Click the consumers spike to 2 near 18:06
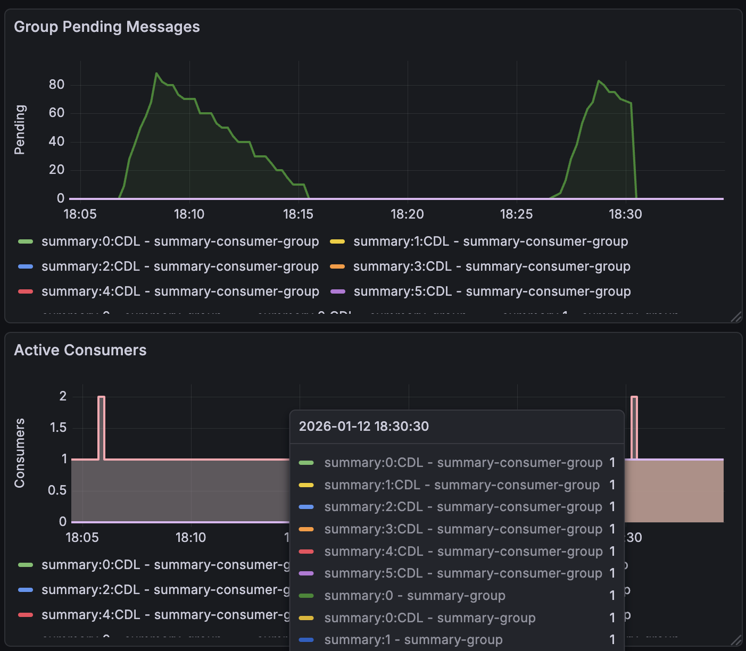Screen dimensions: 746x651 pyautogui.click(x=101, y=397)
